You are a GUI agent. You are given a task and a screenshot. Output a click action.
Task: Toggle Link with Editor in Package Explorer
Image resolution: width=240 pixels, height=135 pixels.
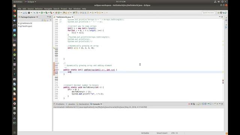[x=45, y=20]
